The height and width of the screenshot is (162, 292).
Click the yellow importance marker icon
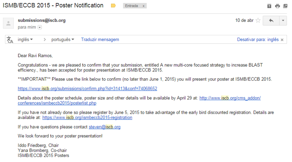(x=113, y=6)
